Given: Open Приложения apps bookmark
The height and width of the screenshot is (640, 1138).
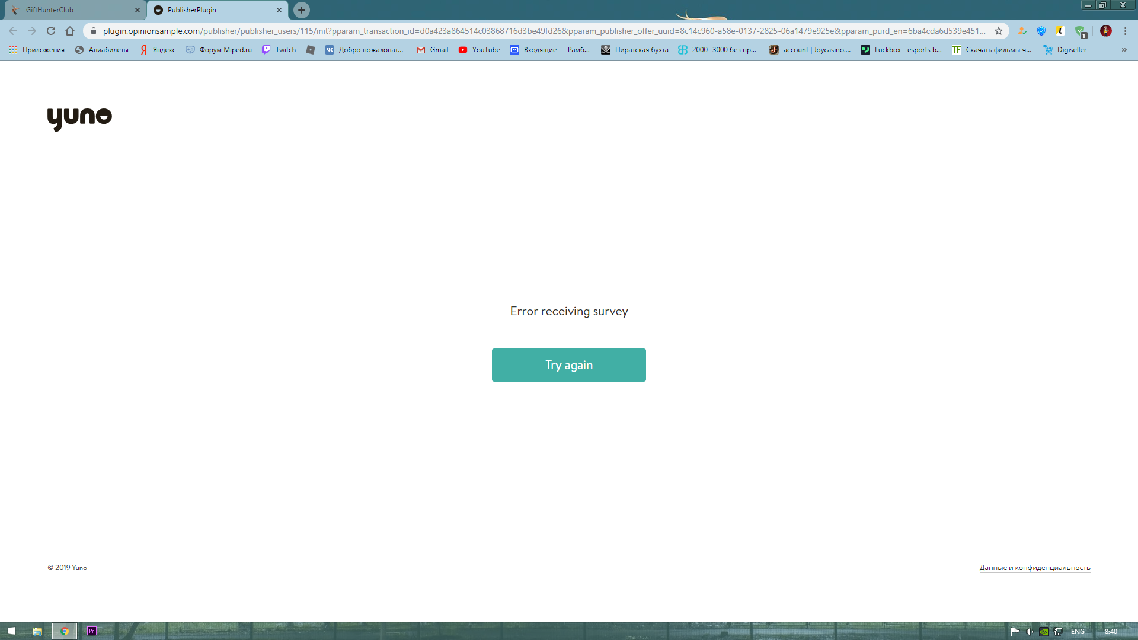Looking at the screenshot, I should 37,50.
